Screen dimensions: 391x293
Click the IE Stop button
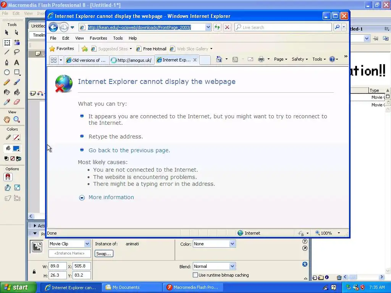point(227,27)
